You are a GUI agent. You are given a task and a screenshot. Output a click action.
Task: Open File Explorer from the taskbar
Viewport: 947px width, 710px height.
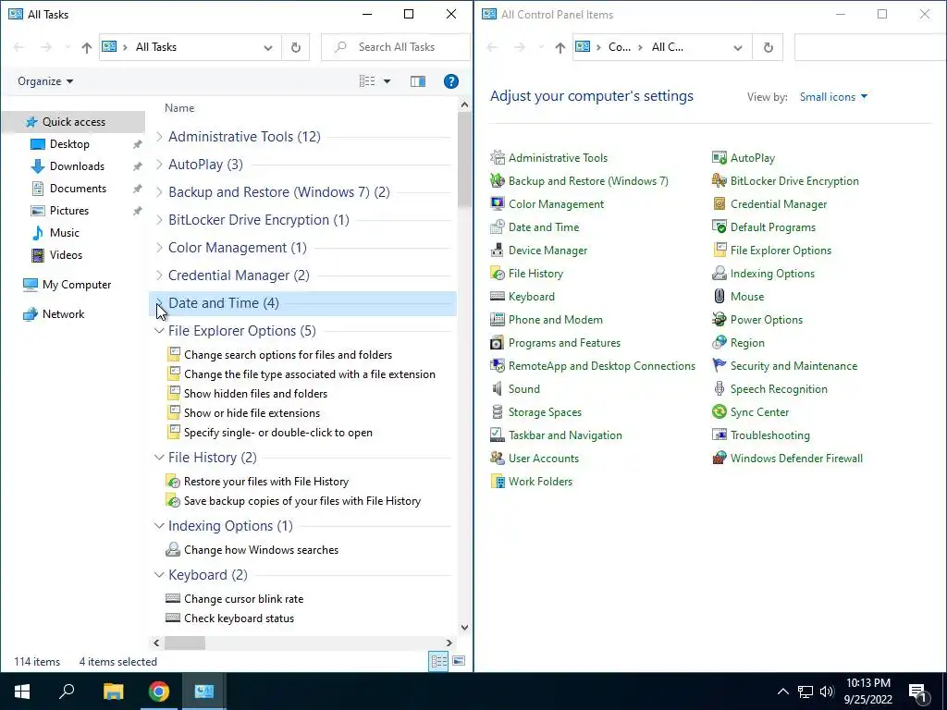(113, 692)
